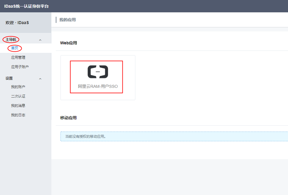The width and height of the screenshot is (288, 195).
Task: Click the Alibaba Cloud bracket logo icon
Action: (x=98, y=72)
